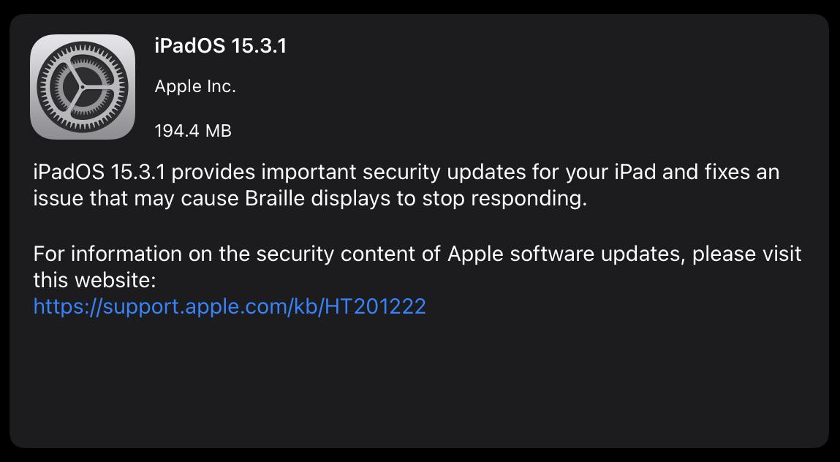Open the support.apple.com/kb/HT201222 link

[230, 306]
